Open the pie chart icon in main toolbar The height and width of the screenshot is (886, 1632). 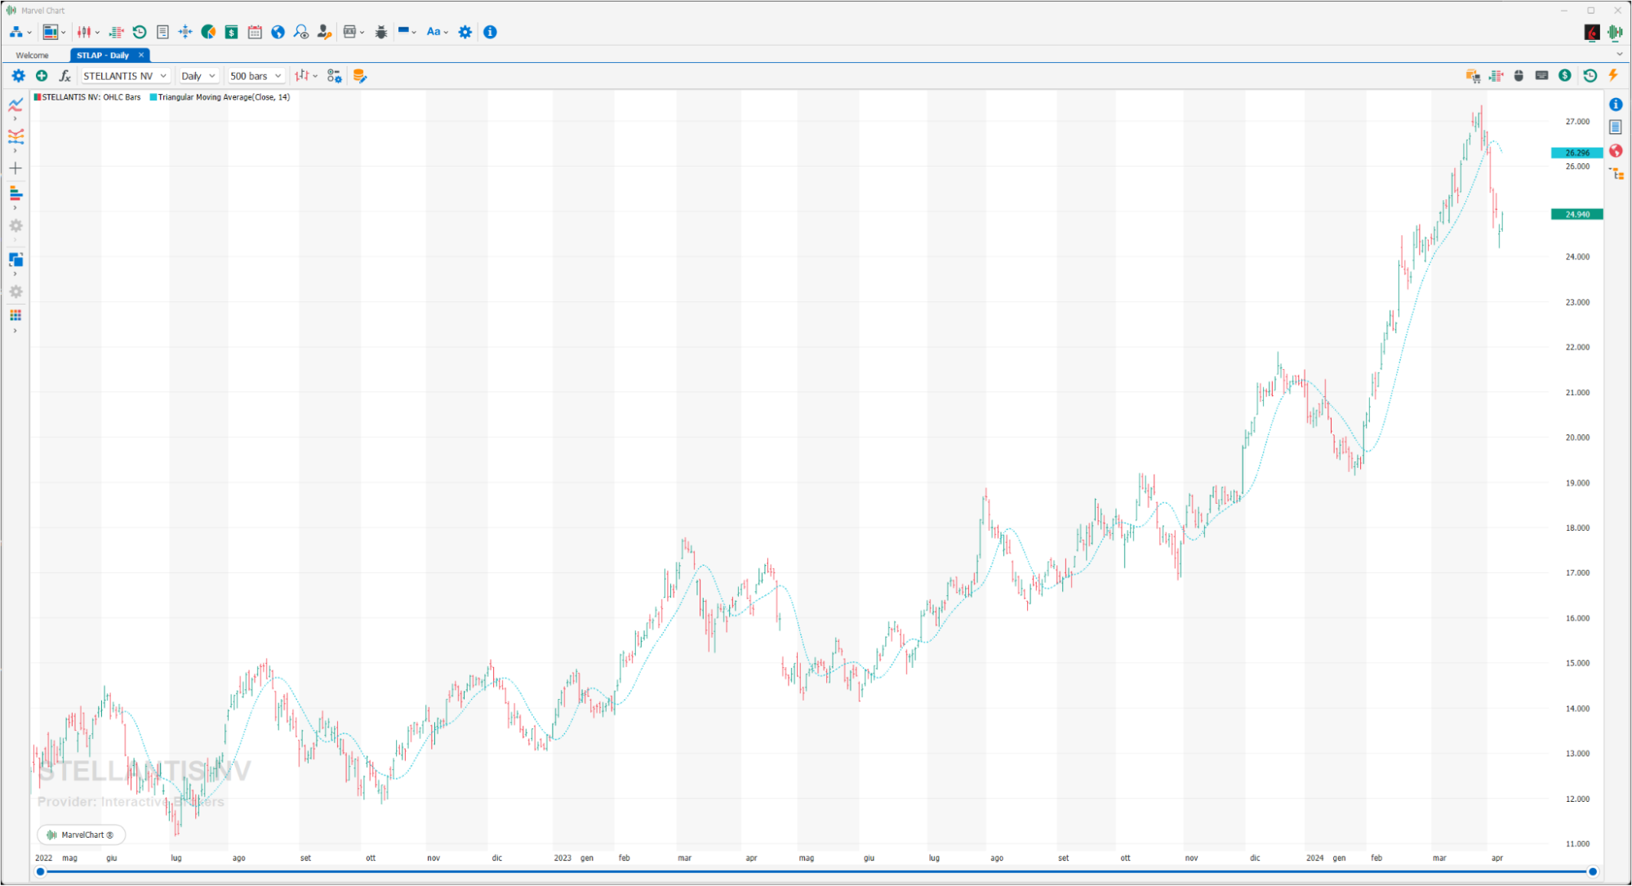coord(208,32)
